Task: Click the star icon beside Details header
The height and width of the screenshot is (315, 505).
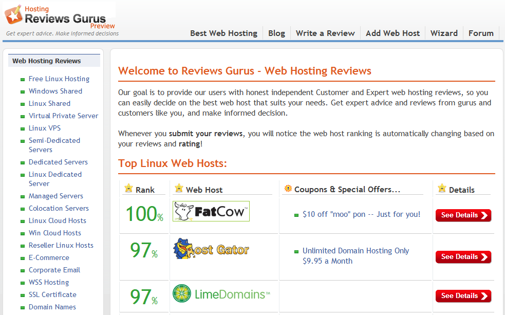Action: (x=441, y=189)
